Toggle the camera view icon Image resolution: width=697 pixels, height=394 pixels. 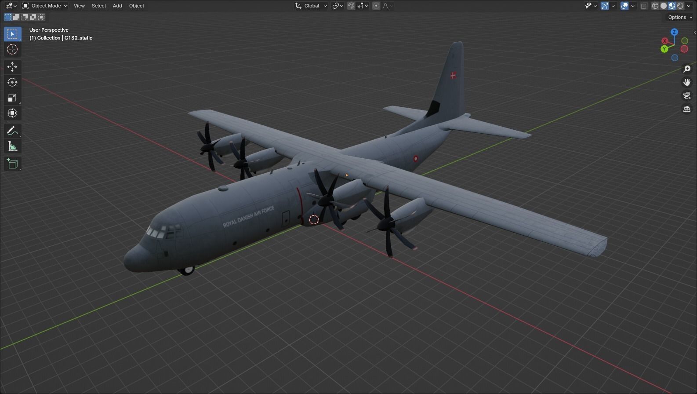[x=687, y=95]
